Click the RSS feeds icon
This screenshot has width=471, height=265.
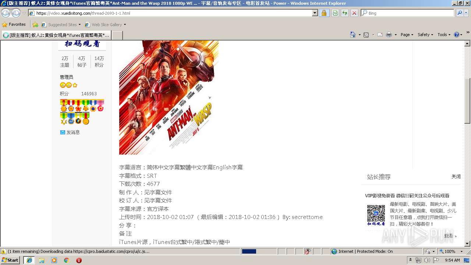366,35
